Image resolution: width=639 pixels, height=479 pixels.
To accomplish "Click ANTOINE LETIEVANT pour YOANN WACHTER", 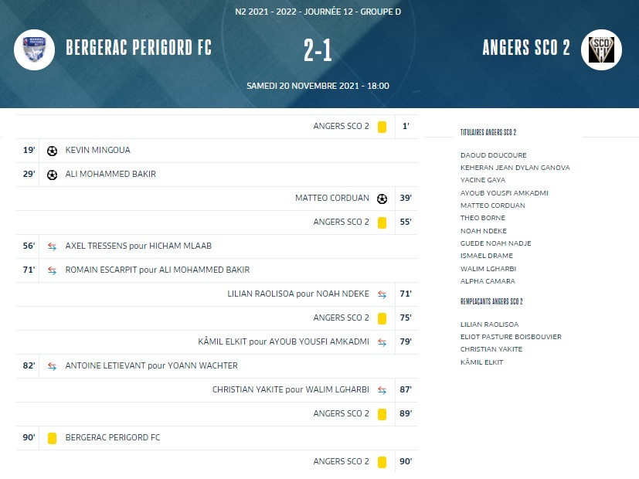I will [x=151, y=365].
